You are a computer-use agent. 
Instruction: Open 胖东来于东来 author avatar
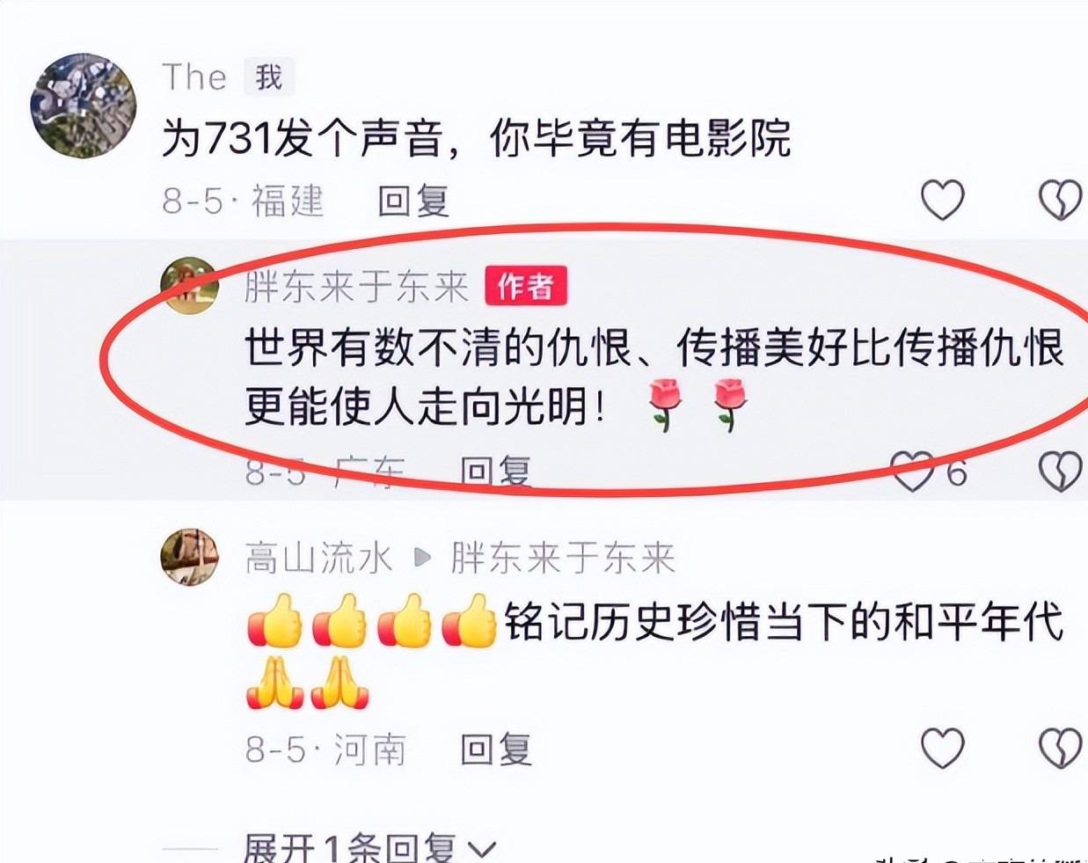[189, 286]
